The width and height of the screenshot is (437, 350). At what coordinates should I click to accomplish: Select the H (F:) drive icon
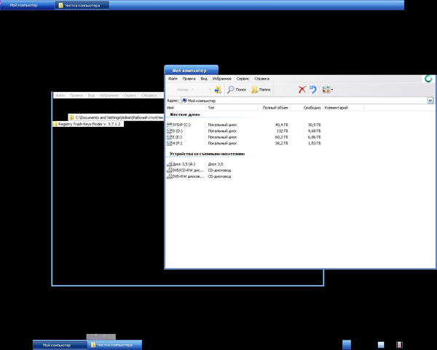(x=169, y=143)
